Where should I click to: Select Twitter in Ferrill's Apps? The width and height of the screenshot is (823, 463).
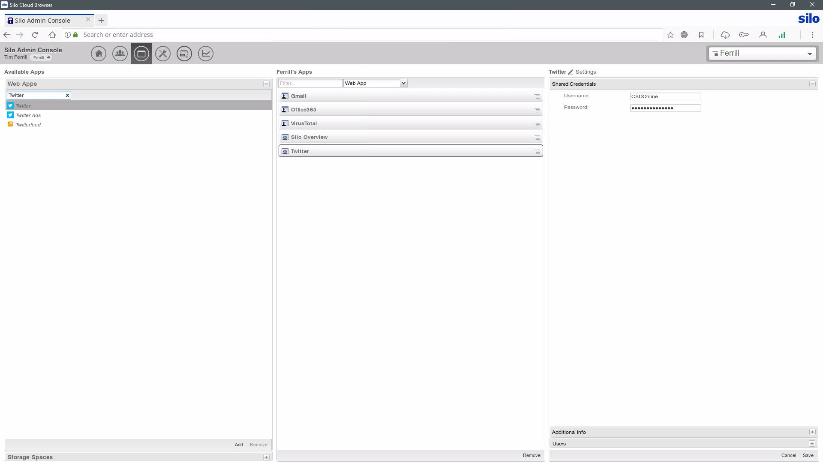pyautogui.click(x=411, y=151)
